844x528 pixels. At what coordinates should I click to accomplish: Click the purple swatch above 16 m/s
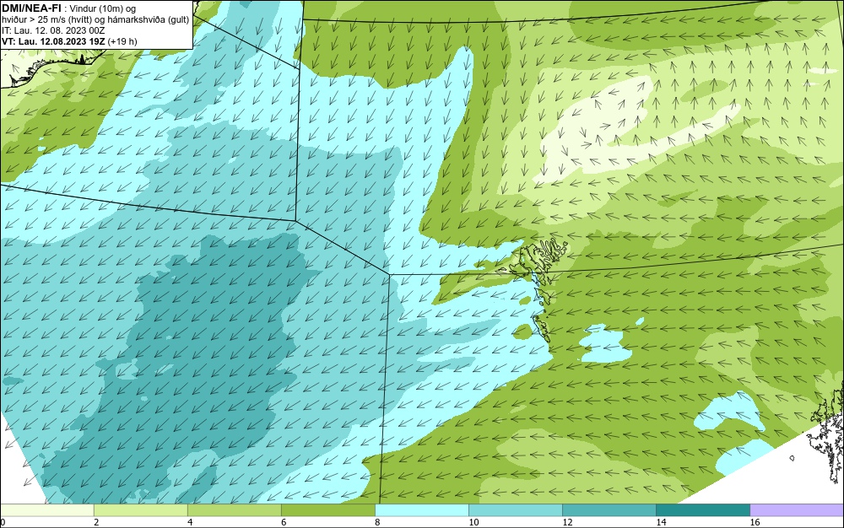[797, 509]
